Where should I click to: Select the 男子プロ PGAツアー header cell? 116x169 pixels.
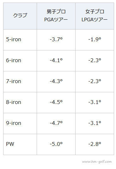click(56, 16)
